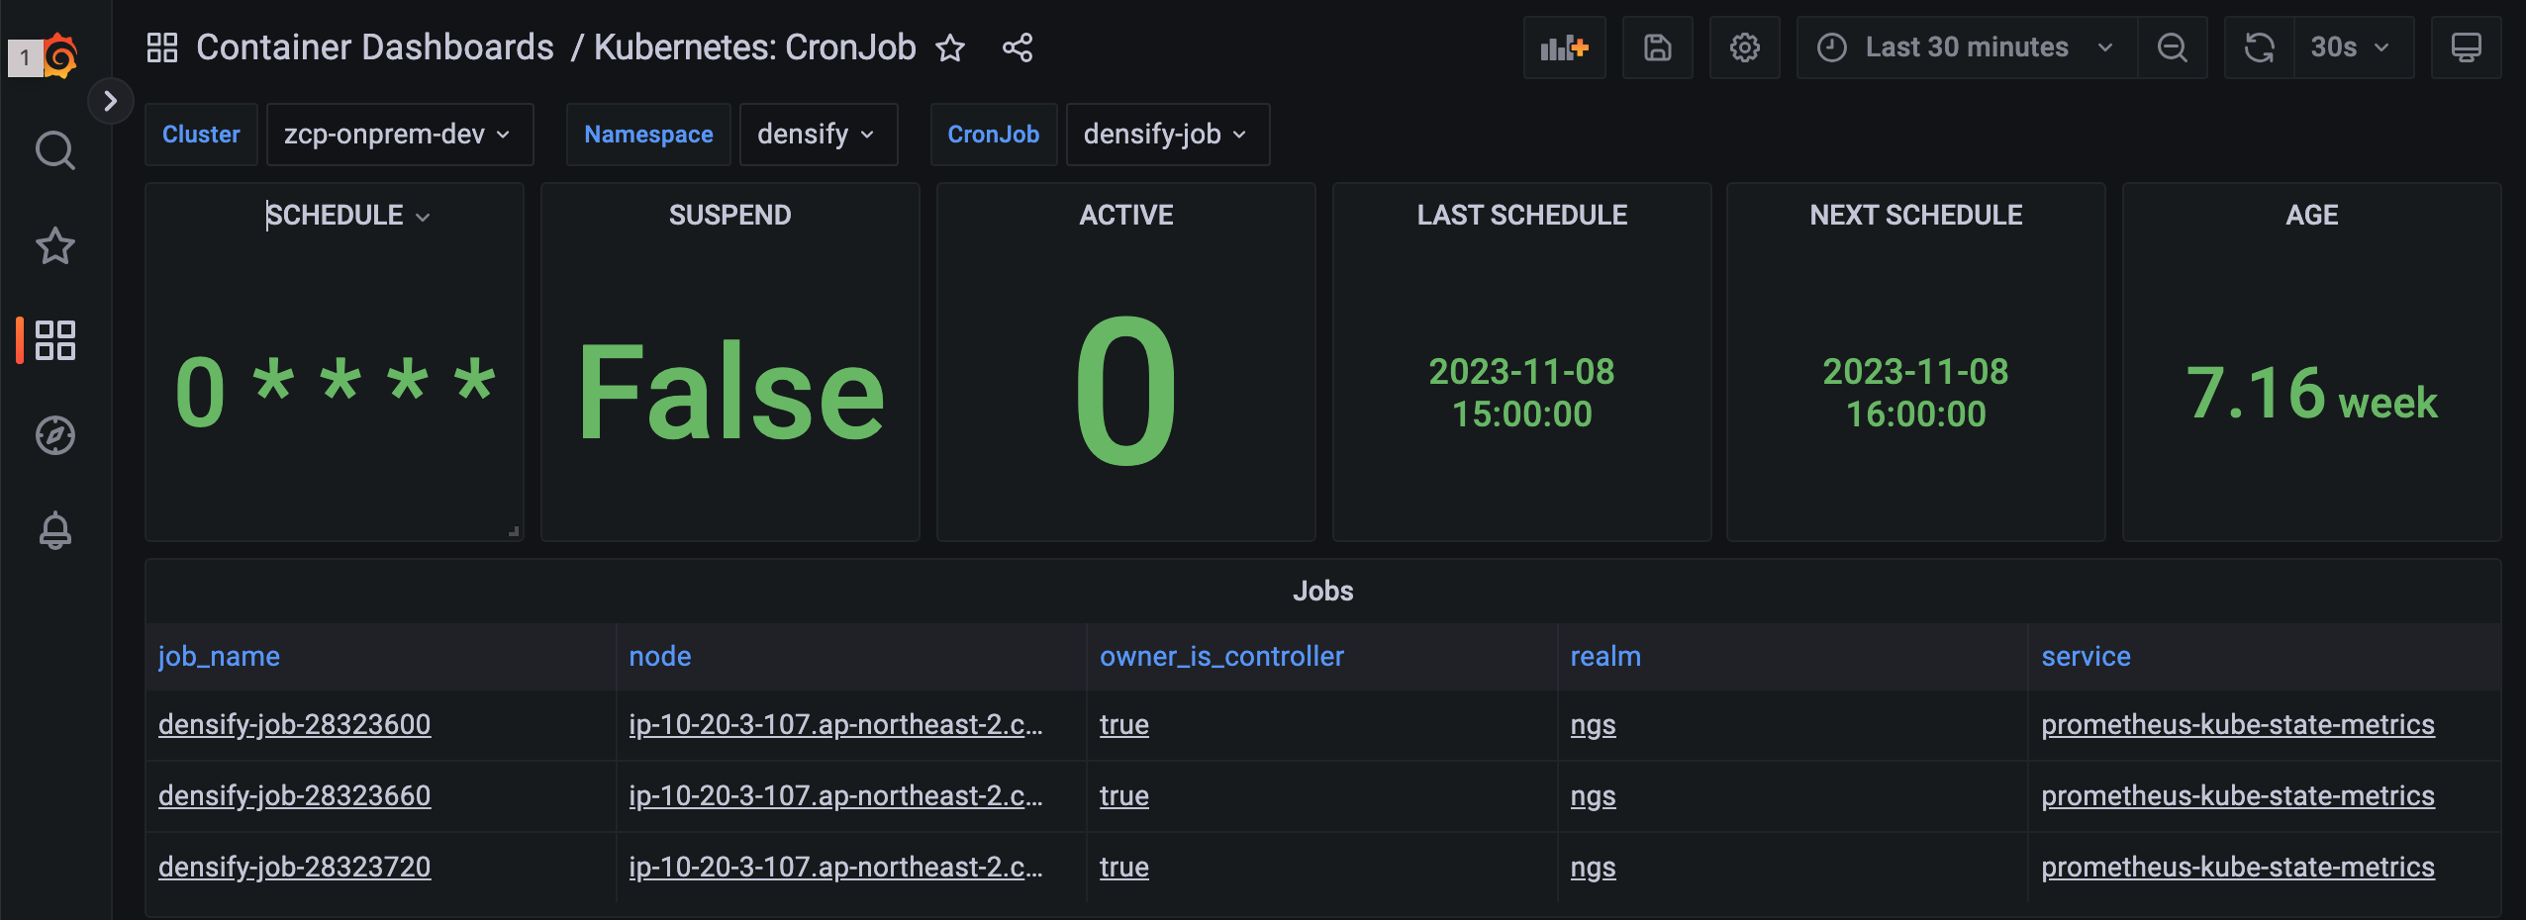The height and width of the screenshot is (920, 2526).
Task: Open dashboard settings gear
Action: click(1745, 47)
